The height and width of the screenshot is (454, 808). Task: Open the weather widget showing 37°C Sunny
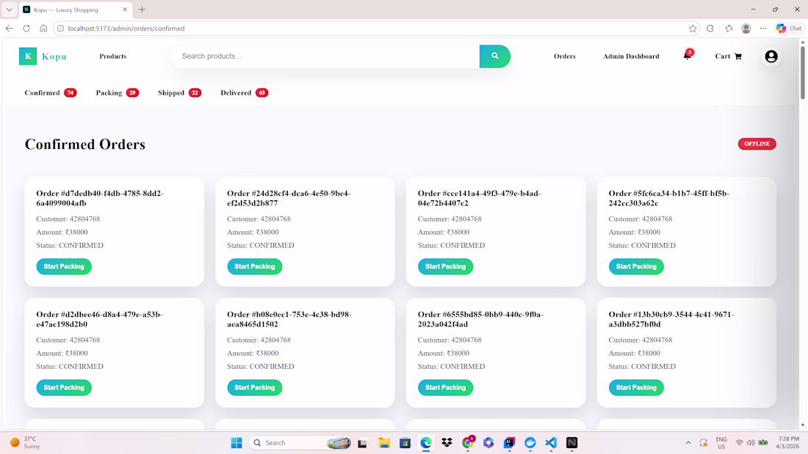[26, 443]
